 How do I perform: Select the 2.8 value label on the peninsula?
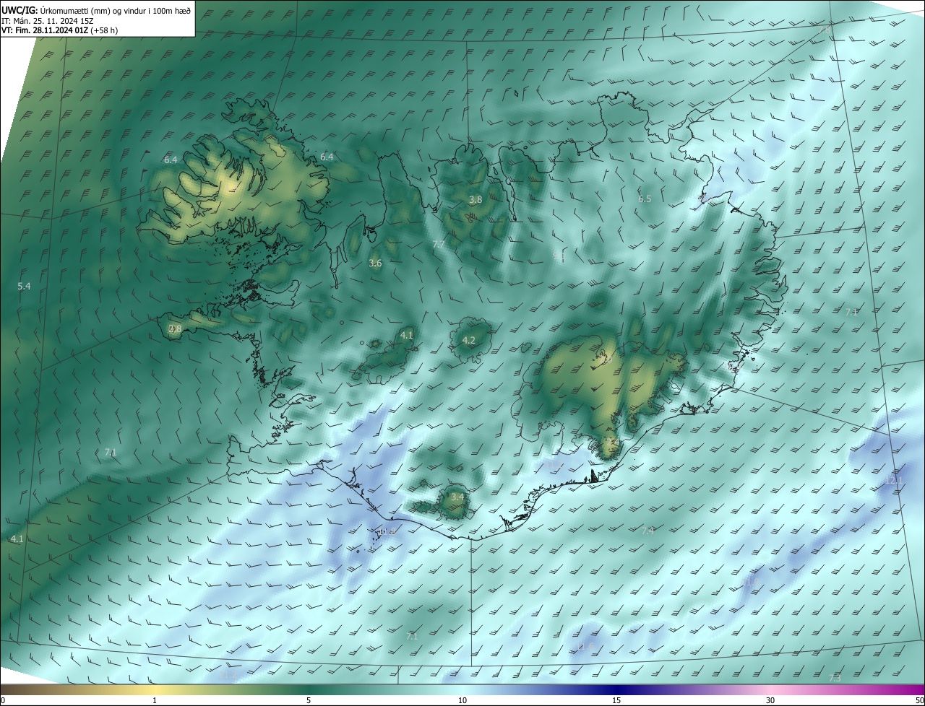[175, 329]
